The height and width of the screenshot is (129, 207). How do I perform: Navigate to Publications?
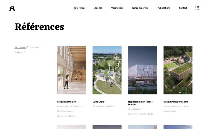[164, 8]
